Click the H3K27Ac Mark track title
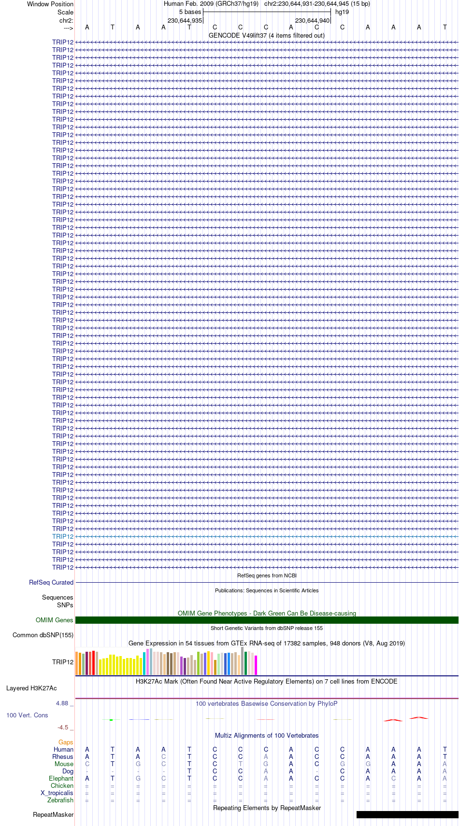This screenshot has height=826, width=459. (x=267, y=681)
